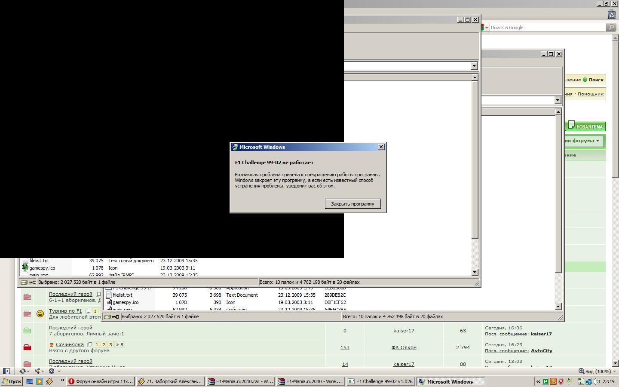Click the red shield security tray icon
The image size is (619, 387).
click(561, 381)
